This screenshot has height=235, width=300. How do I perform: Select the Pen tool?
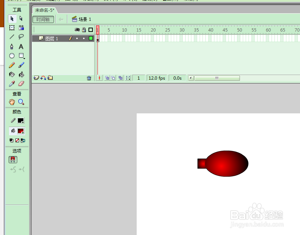[12, 46]
